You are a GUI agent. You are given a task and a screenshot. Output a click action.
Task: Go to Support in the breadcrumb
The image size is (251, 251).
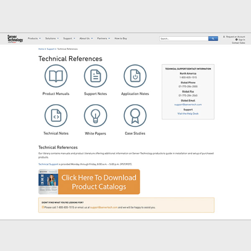pos(51,49)
